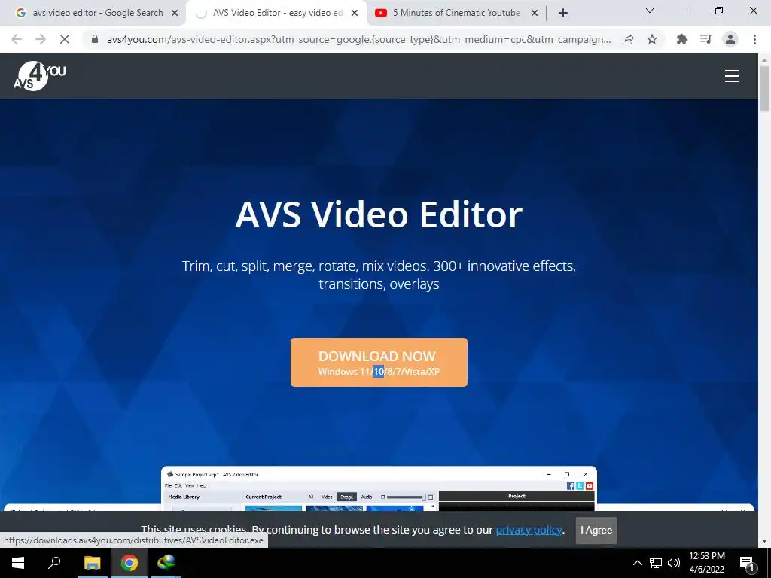Select the AVS Video Editor tab
The image size is (771, 578).
click(276, 14)
